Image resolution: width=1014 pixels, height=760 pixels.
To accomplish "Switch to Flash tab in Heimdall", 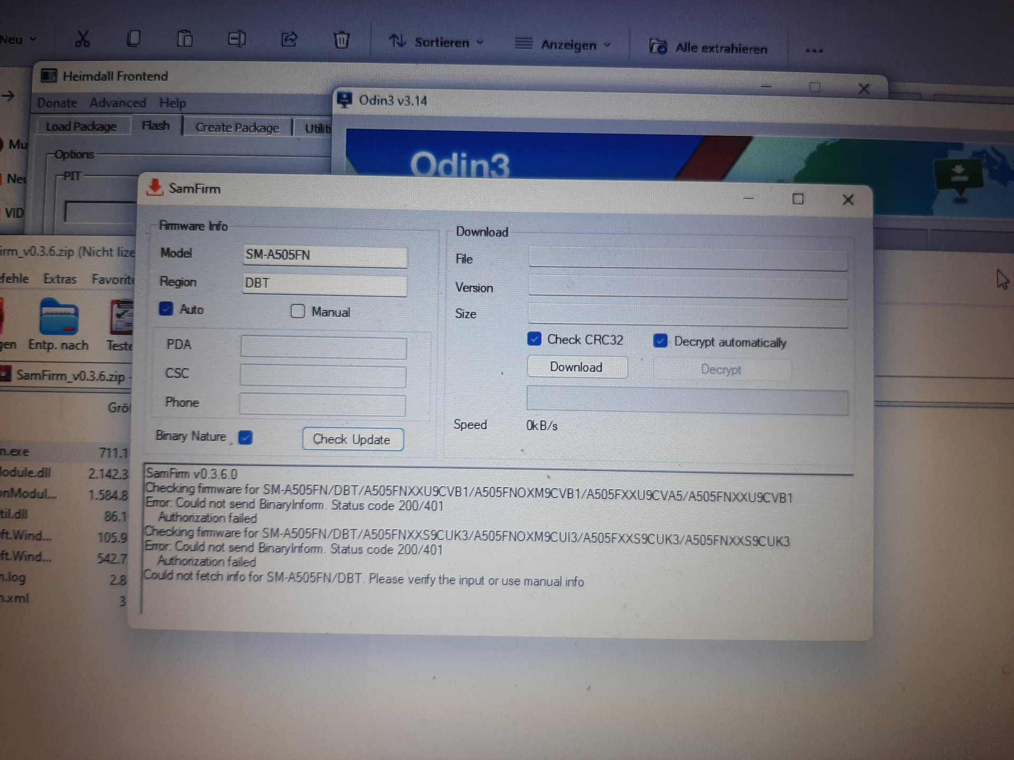I will click(156, 126).
